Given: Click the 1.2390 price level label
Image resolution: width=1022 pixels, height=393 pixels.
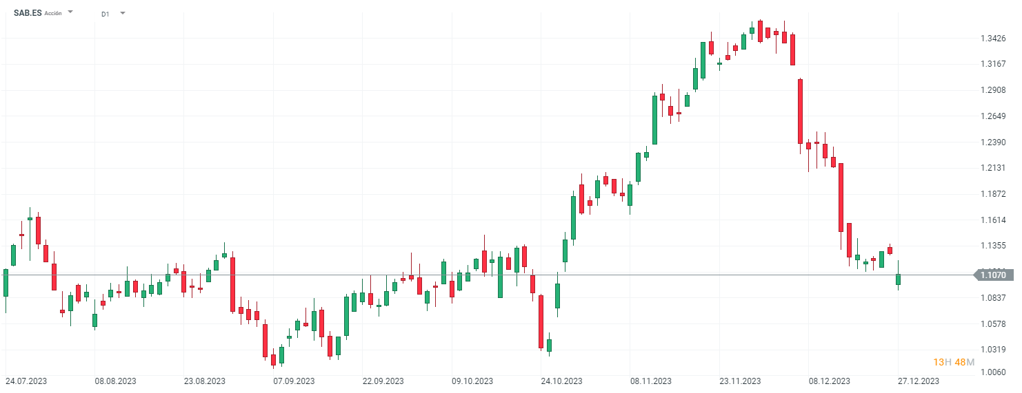Looking at the screenshot, I should (992, 142).
